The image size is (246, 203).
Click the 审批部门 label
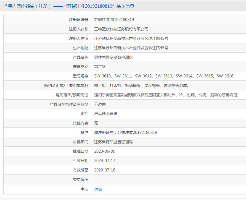pos(81,142)
